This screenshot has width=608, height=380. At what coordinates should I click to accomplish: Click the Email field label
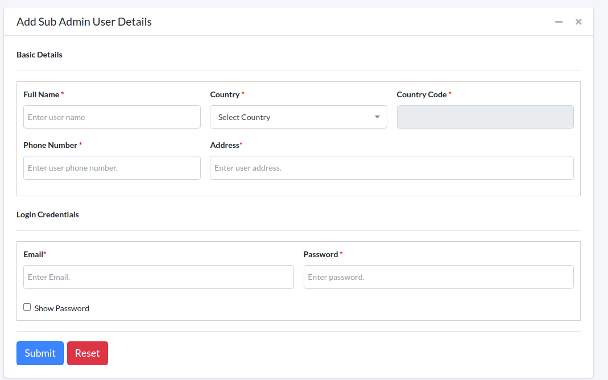click(x=33, y=254)
